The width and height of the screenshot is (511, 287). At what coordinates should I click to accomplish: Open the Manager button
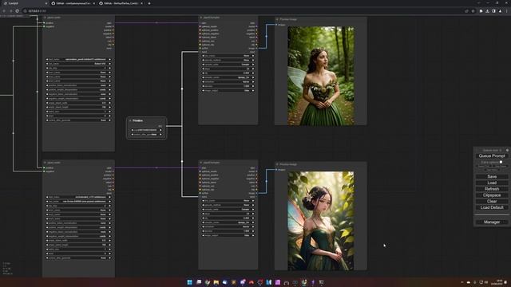(492, 222)
